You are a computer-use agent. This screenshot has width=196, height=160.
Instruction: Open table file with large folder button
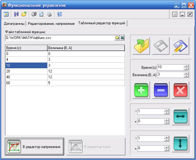click(x=141, y=46)
